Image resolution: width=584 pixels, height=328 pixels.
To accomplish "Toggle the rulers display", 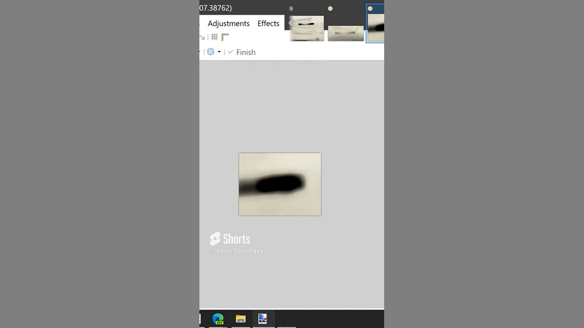I will [x=225, y=37].
